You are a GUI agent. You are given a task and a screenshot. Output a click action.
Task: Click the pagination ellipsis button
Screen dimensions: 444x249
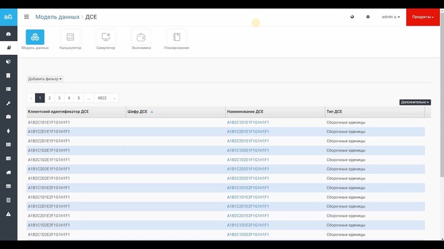click(89, 98)
